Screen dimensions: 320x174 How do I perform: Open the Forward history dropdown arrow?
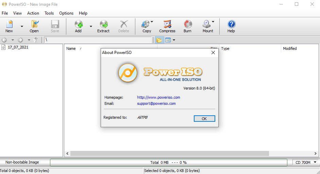(x=29, y=40)
